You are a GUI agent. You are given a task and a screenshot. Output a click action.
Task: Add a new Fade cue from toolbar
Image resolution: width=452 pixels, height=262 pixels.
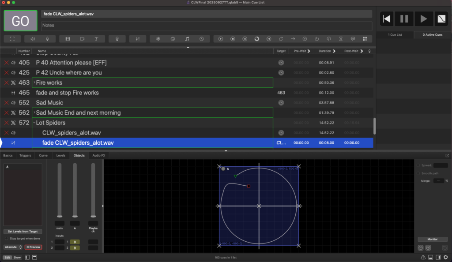coord(138,39)
